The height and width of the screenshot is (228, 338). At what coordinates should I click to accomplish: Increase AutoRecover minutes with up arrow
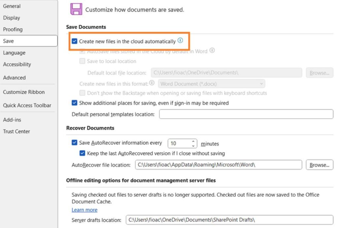193,141
